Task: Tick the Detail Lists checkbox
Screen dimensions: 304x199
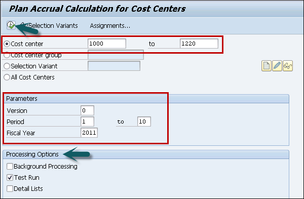Action: pyautogui.click(x=10, y=188)
